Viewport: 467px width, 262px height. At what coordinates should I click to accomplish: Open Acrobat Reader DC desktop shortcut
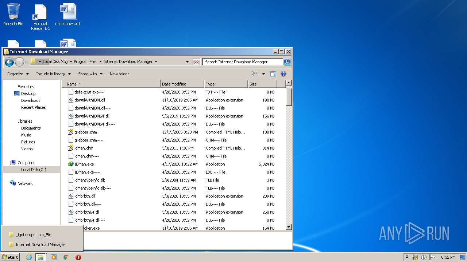(x=40, y=17)
